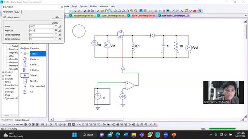Switch to Boost Converter.psimsch tab
The width and height of the screenshot is (248, 139).
coord(141,15)
